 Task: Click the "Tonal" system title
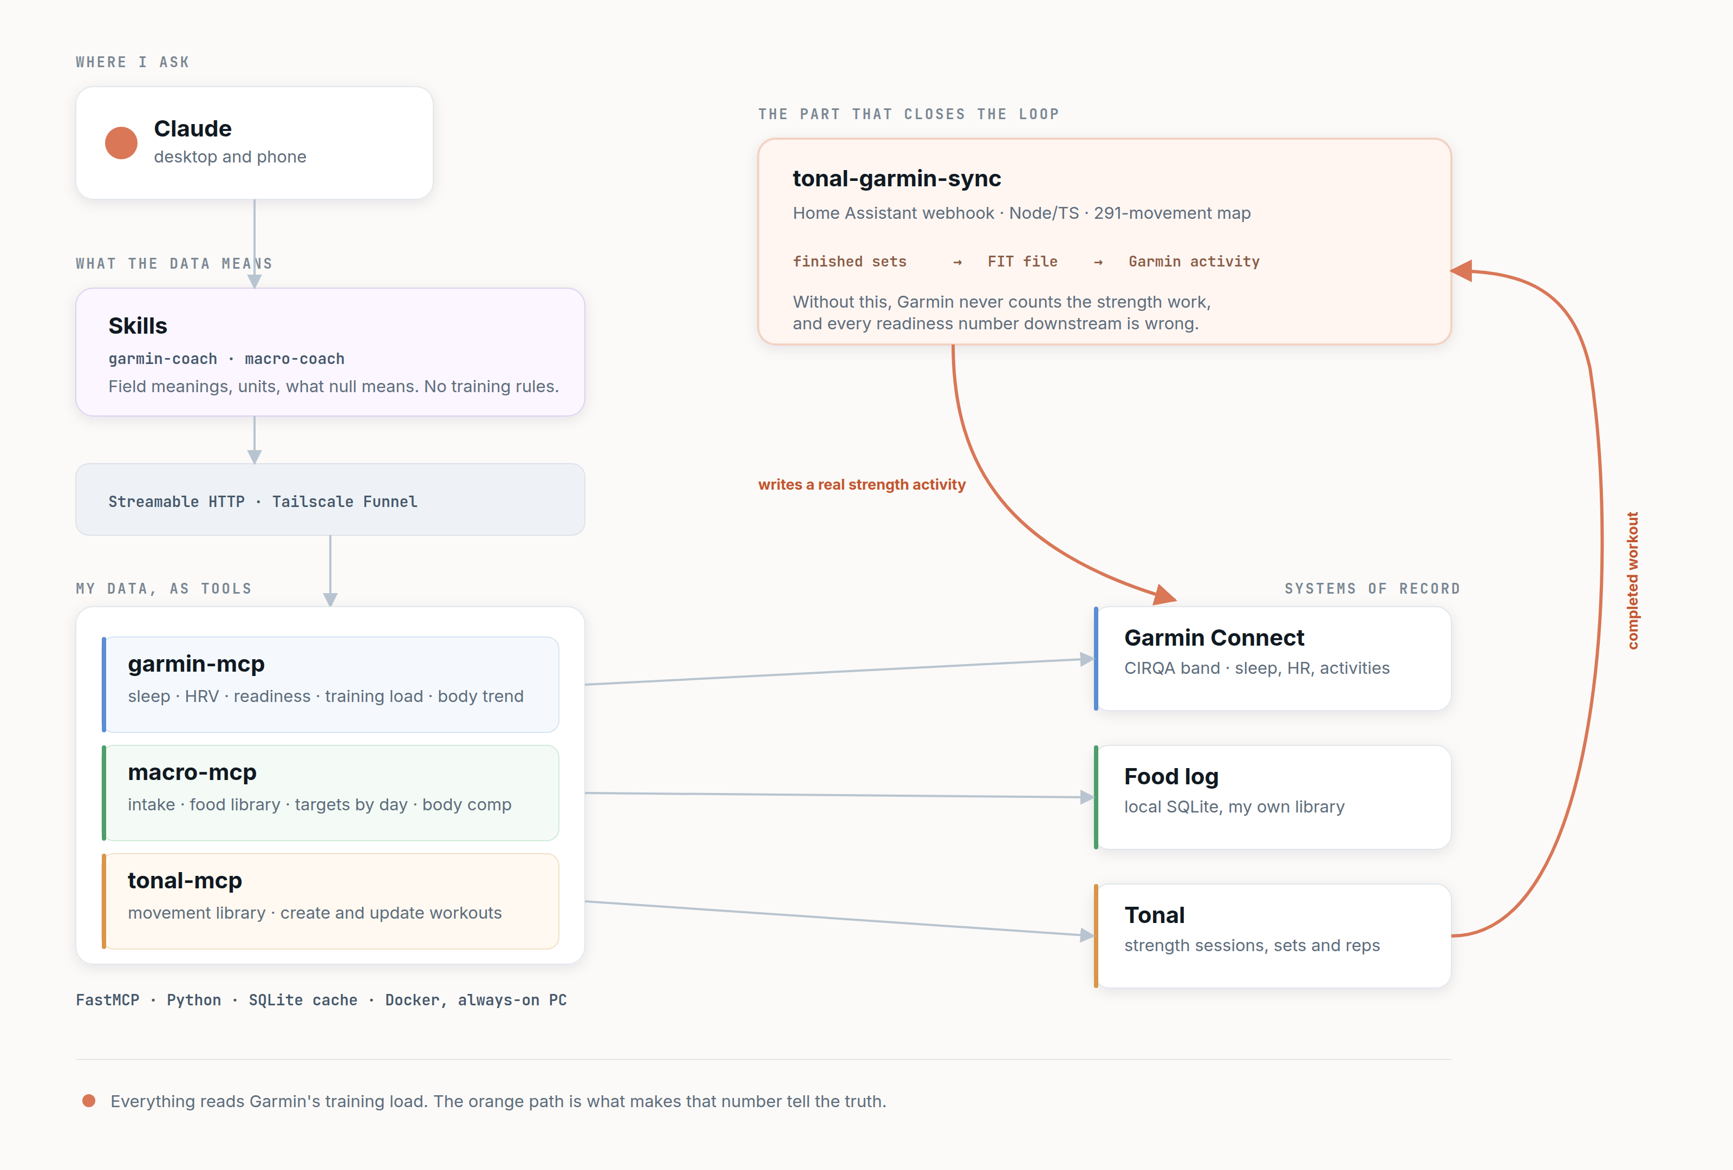click(1154, 915)
